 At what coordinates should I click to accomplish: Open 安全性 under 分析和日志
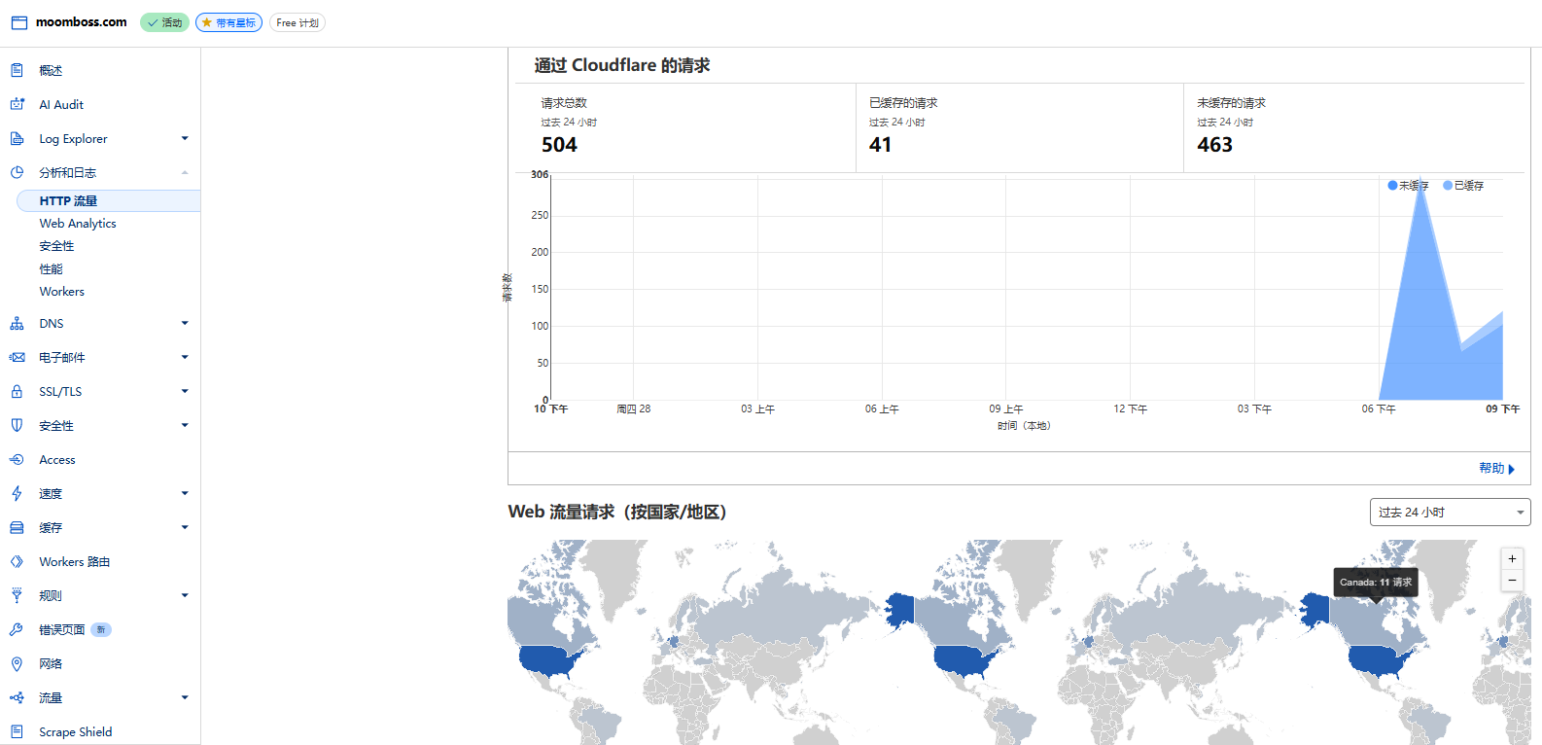pos(56,246)
